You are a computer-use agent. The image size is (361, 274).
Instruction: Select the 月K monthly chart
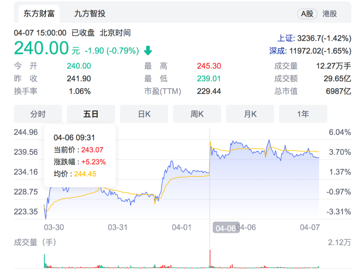point(250,114)
